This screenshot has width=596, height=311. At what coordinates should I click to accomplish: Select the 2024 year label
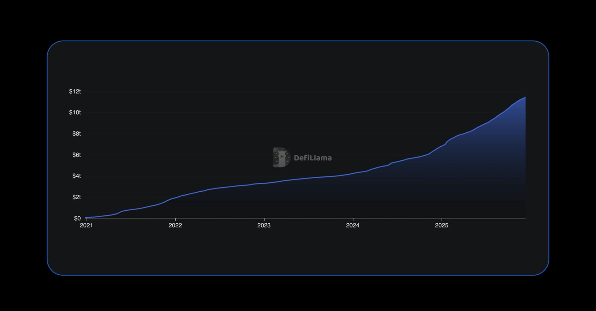353,226
